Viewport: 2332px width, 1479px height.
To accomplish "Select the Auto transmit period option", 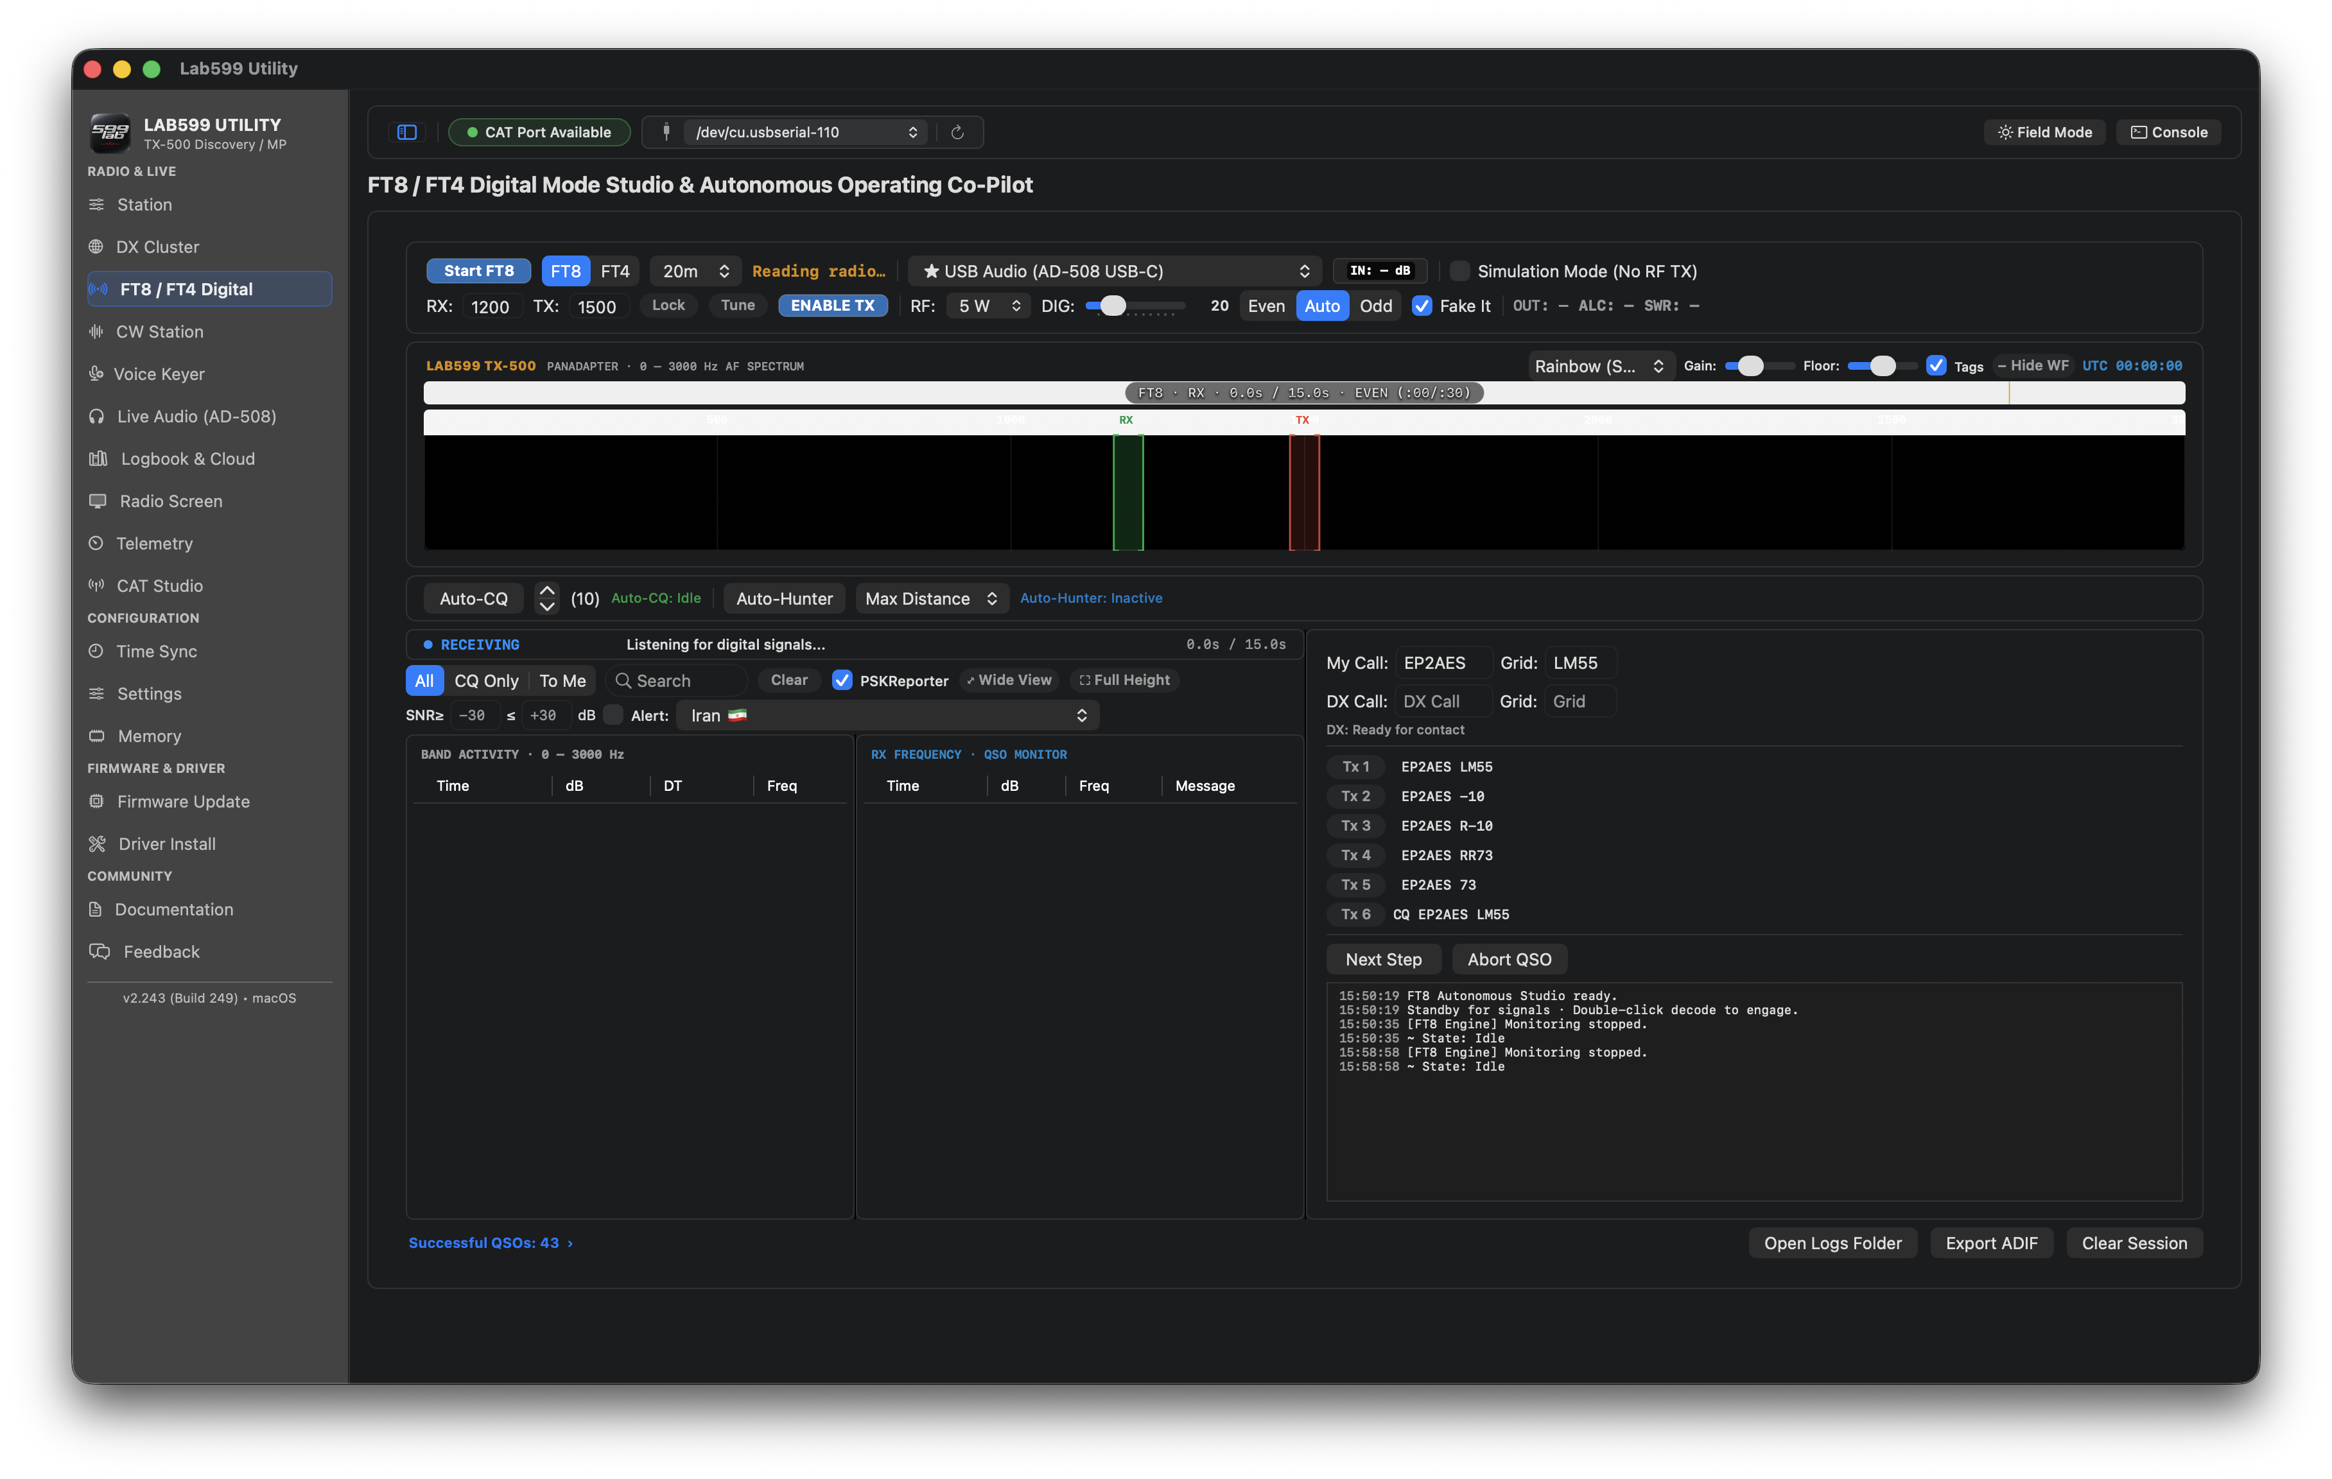I will click(1321, 306).
